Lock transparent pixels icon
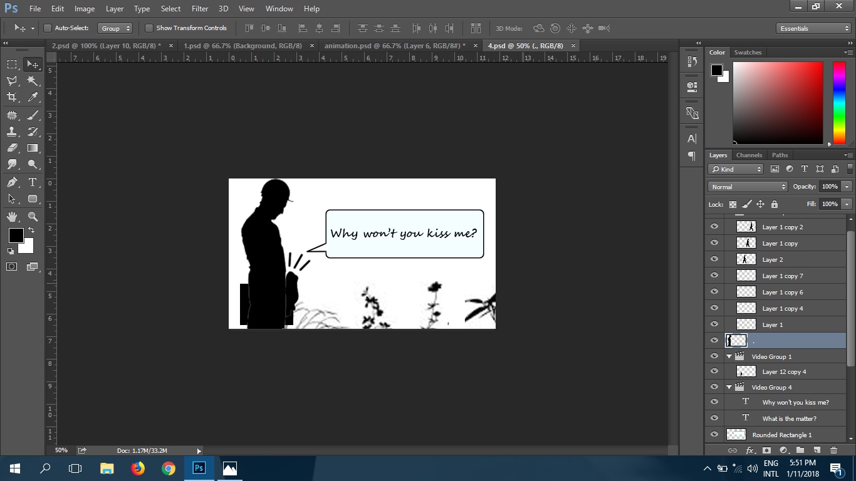This screenshot has width=856, height=481. [x=733, y=204]
